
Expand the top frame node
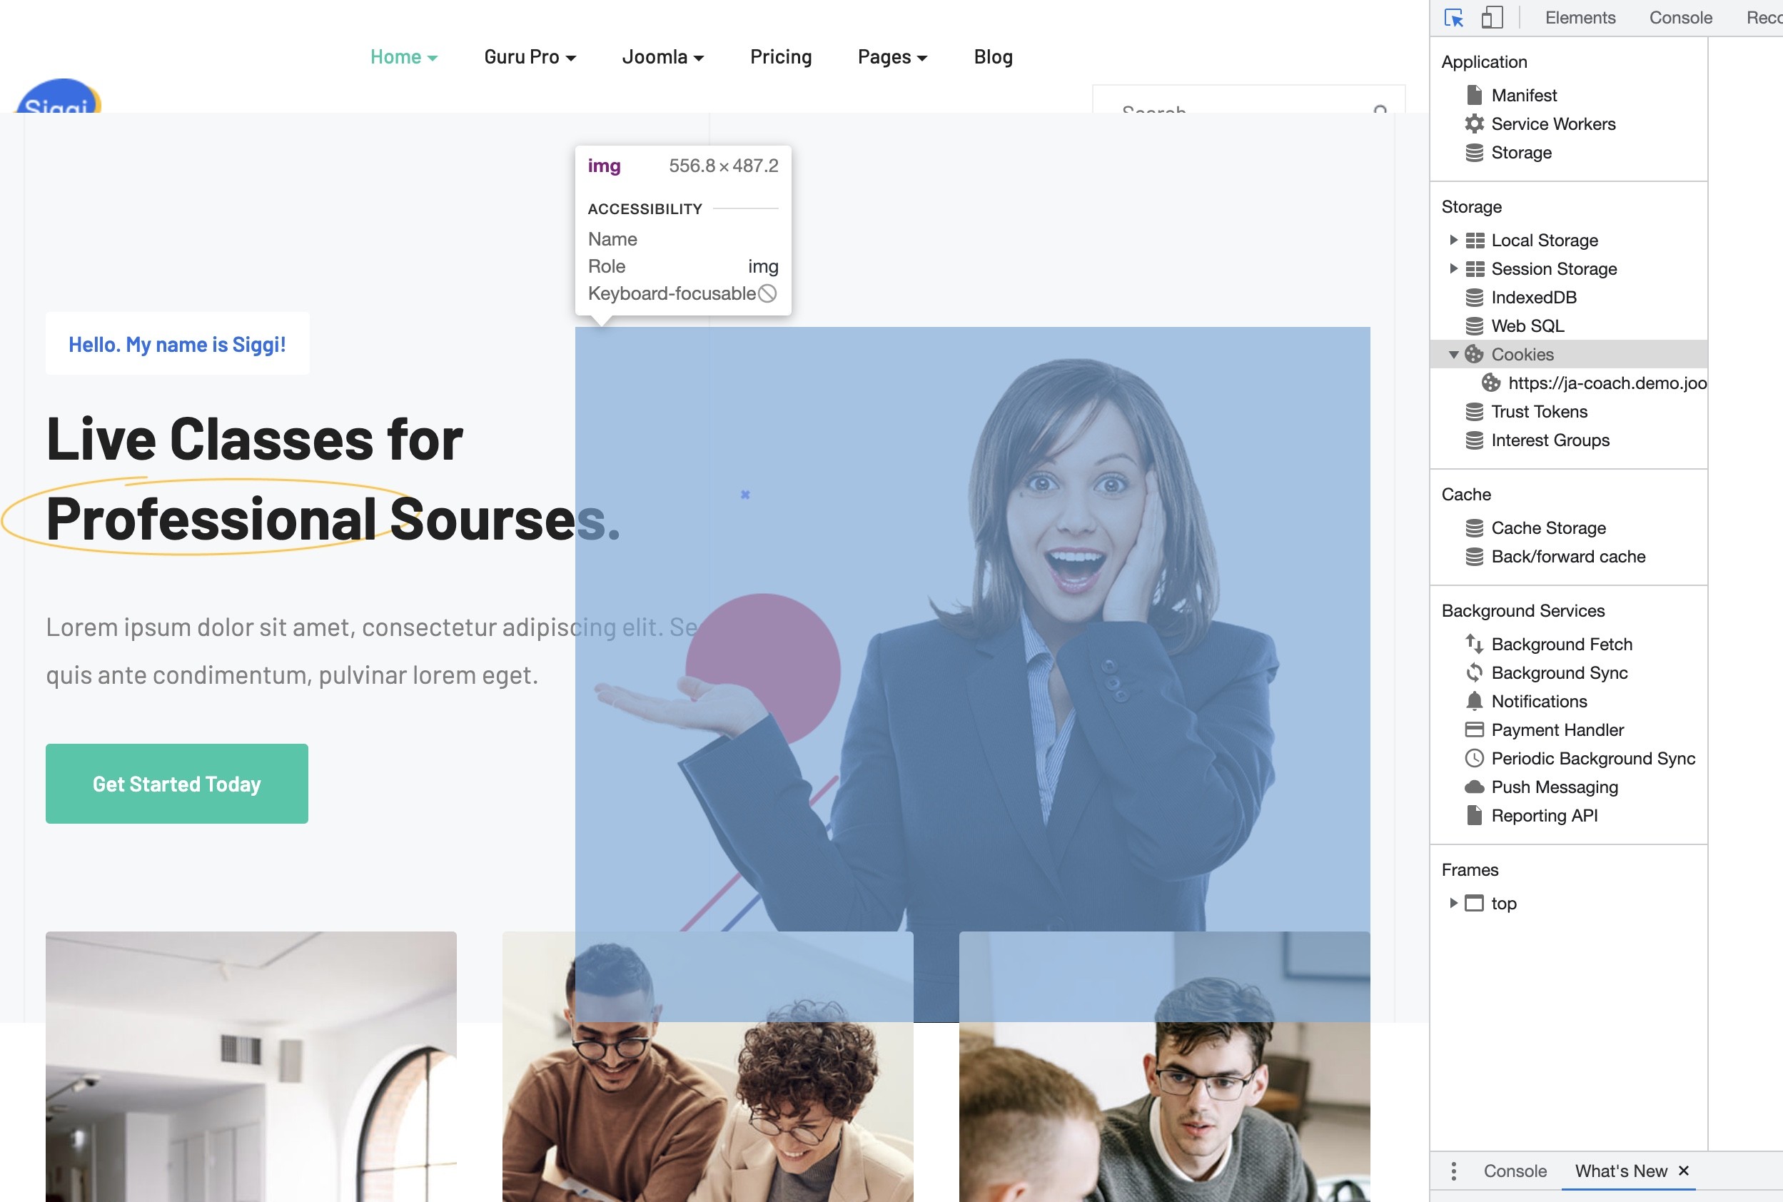[1453, 903]
